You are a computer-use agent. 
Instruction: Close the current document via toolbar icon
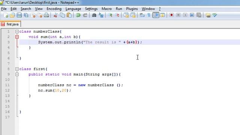pos(33,15)
